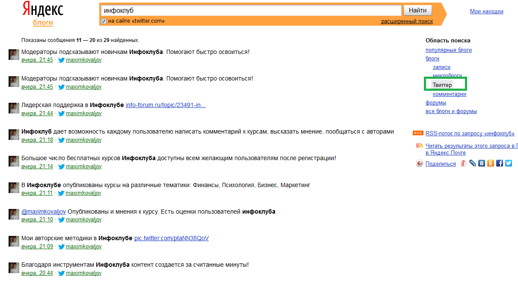Click the Область поиска heading
This screenshot has height=283, width=518.
[448, 41]
